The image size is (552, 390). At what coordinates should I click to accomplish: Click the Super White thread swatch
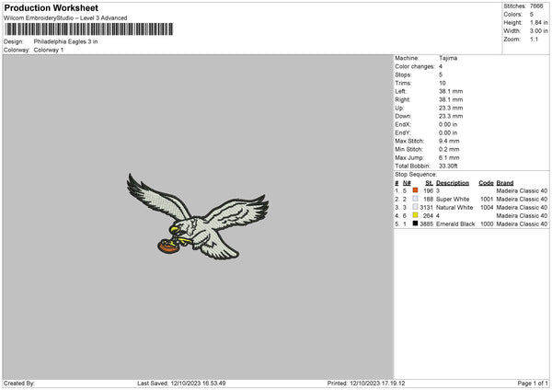(x=416, y=199)
